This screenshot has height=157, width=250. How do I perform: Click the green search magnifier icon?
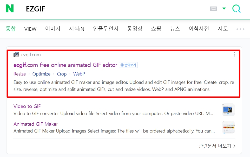(236, 9)
